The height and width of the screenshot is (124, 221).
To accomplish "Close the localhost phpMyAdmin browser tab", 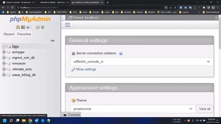I will tap(102, 2).
